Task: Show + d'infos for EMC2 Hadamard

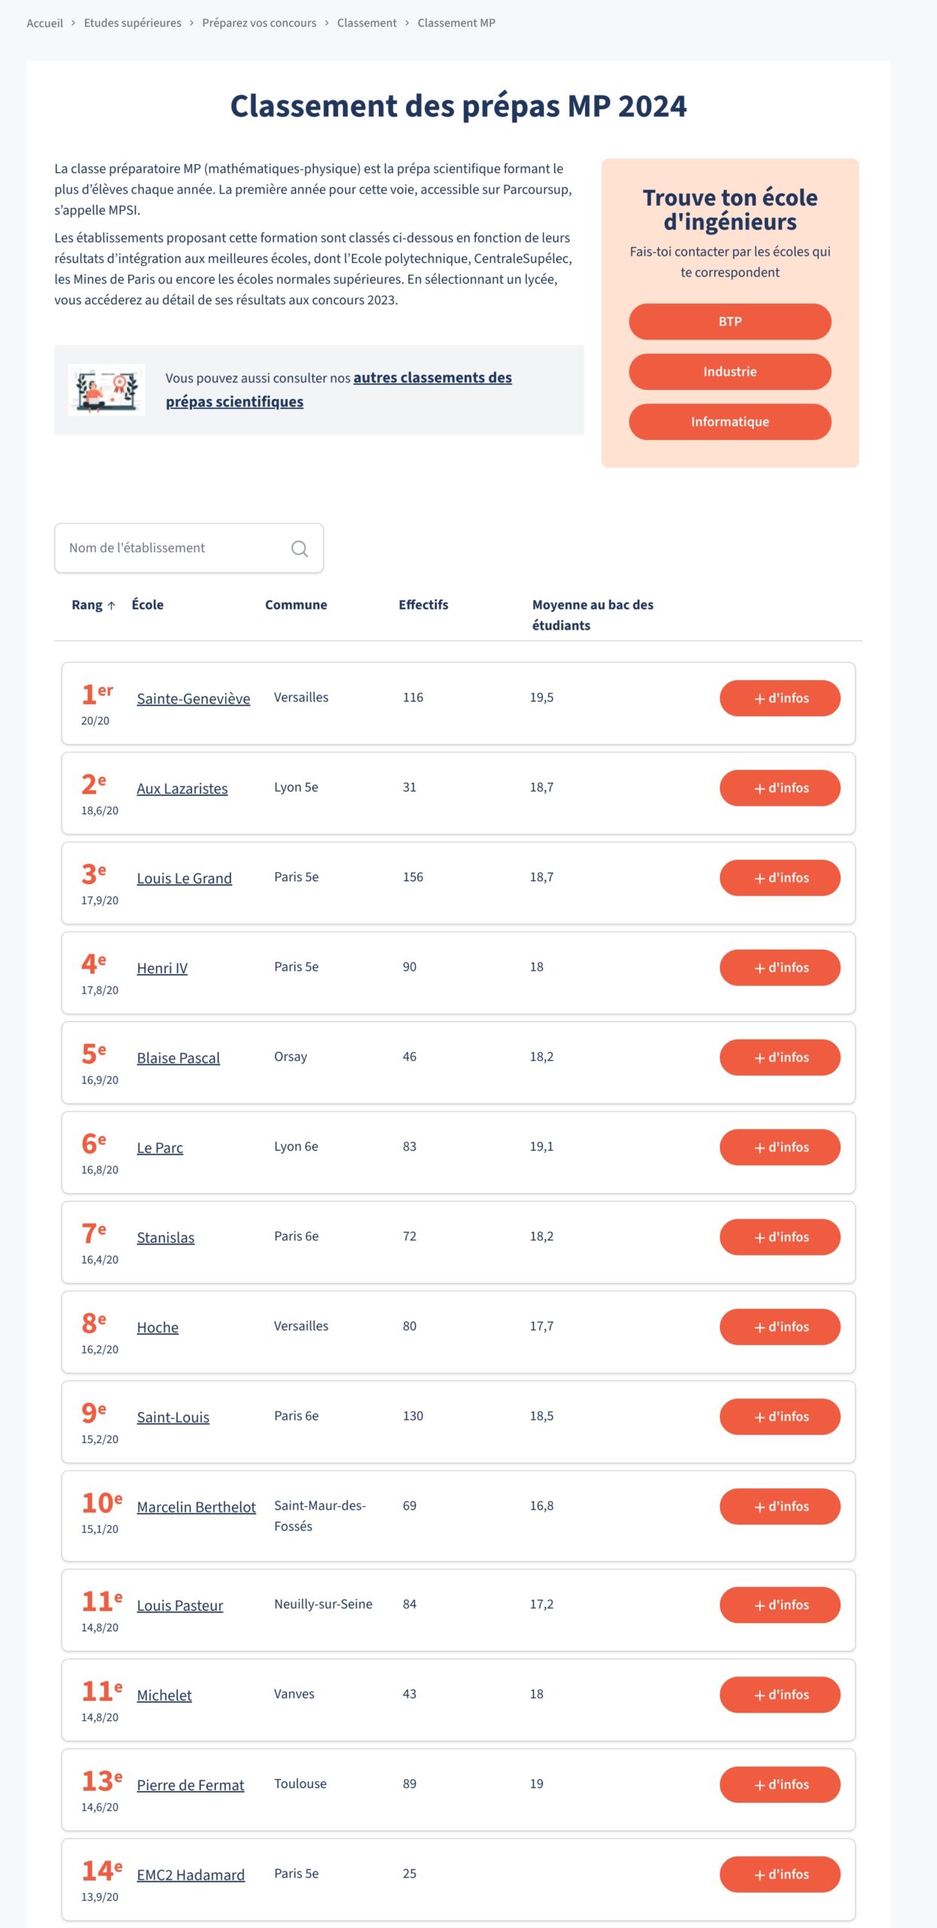Action: point(780,1875)
